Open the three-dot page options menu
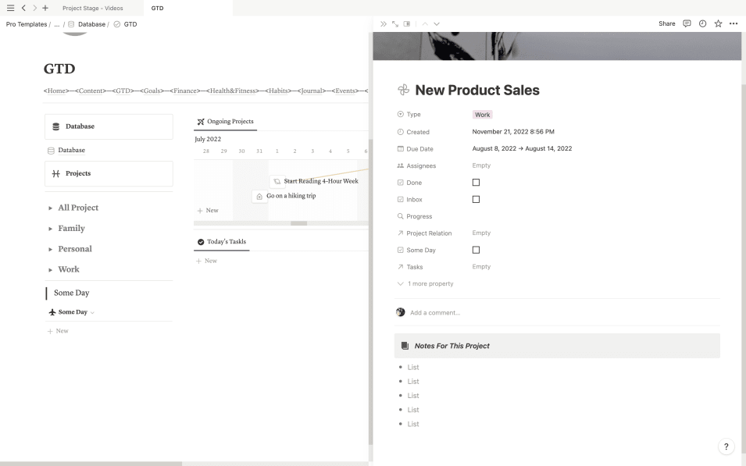 pos(734,24)
